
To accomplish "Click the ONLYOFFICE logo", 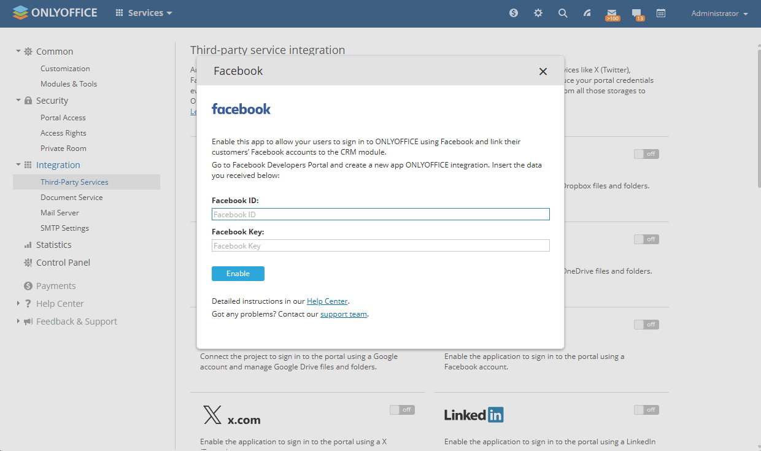I will point(55,12).
